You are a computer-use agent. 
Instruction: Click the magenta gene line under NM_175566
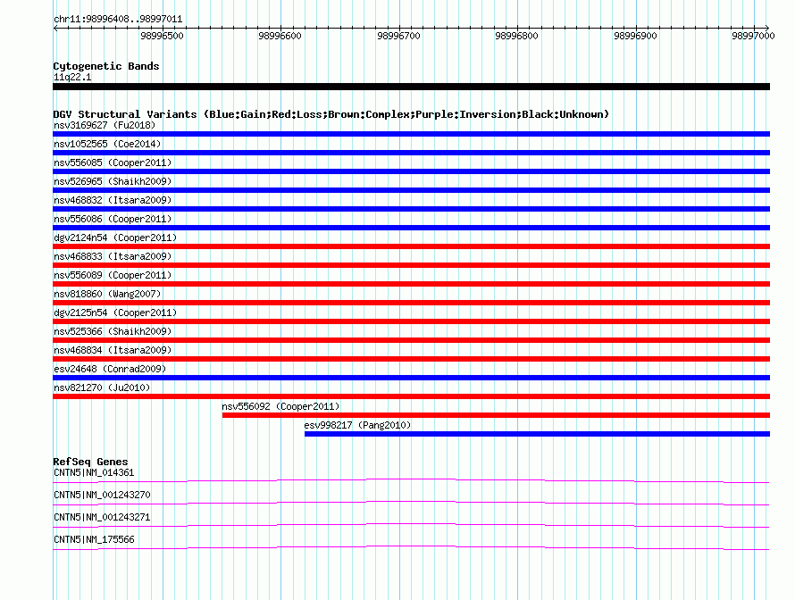(411, 547)
